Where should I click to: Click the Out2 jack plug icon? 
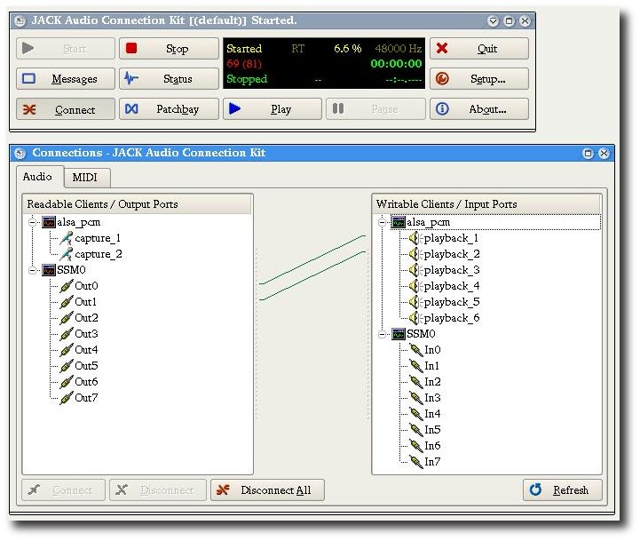66,318
